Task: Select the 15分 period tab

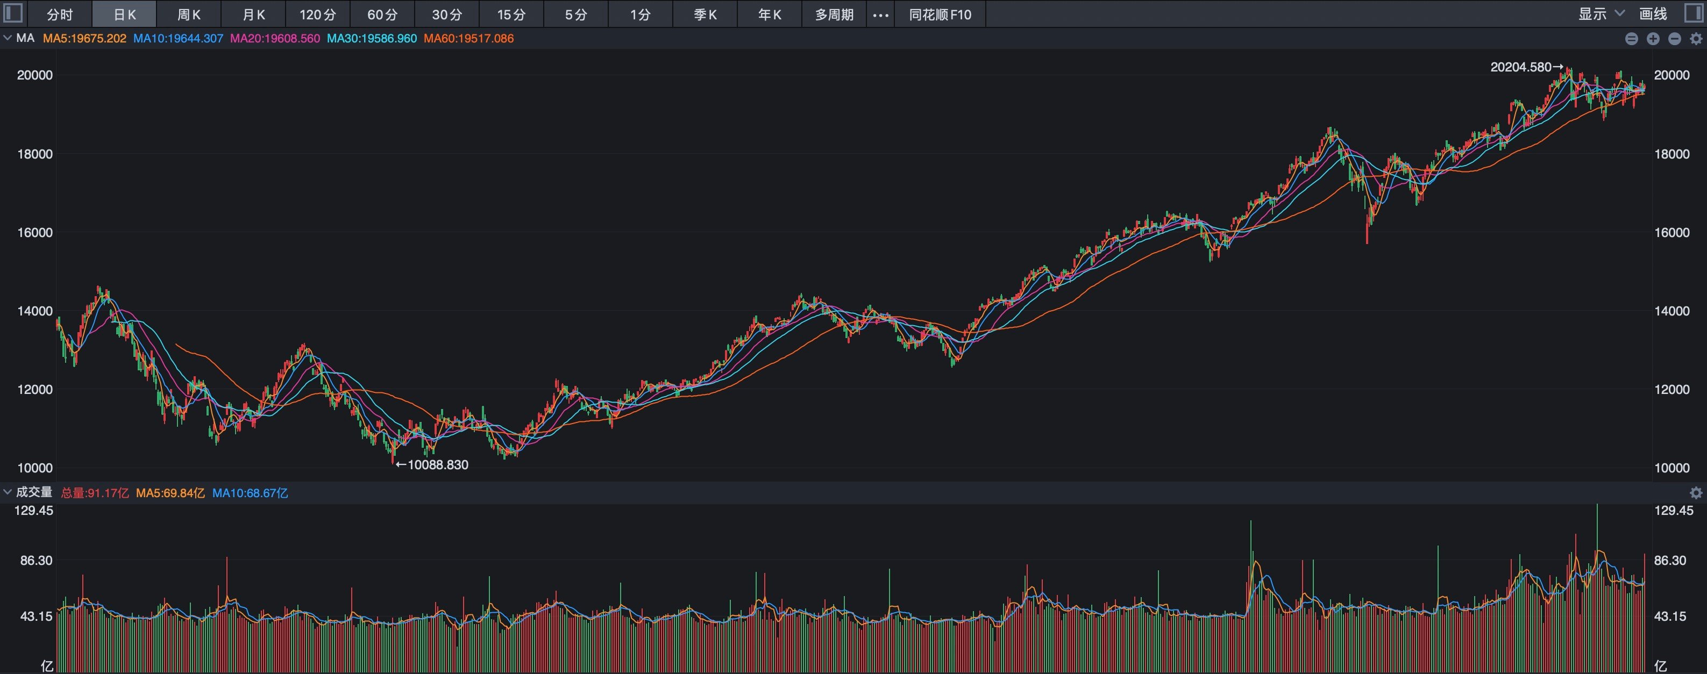Action: click(511, 14)
